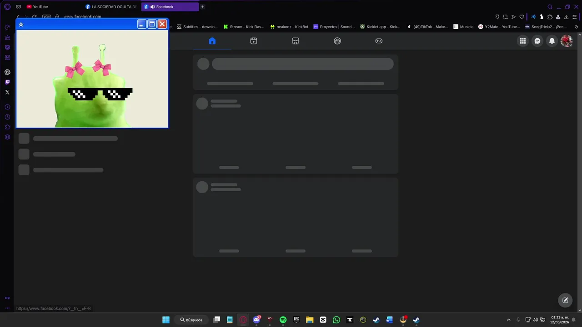
Task: Open the Proyectos | Sound... bookmark
Action: [334, 27]
